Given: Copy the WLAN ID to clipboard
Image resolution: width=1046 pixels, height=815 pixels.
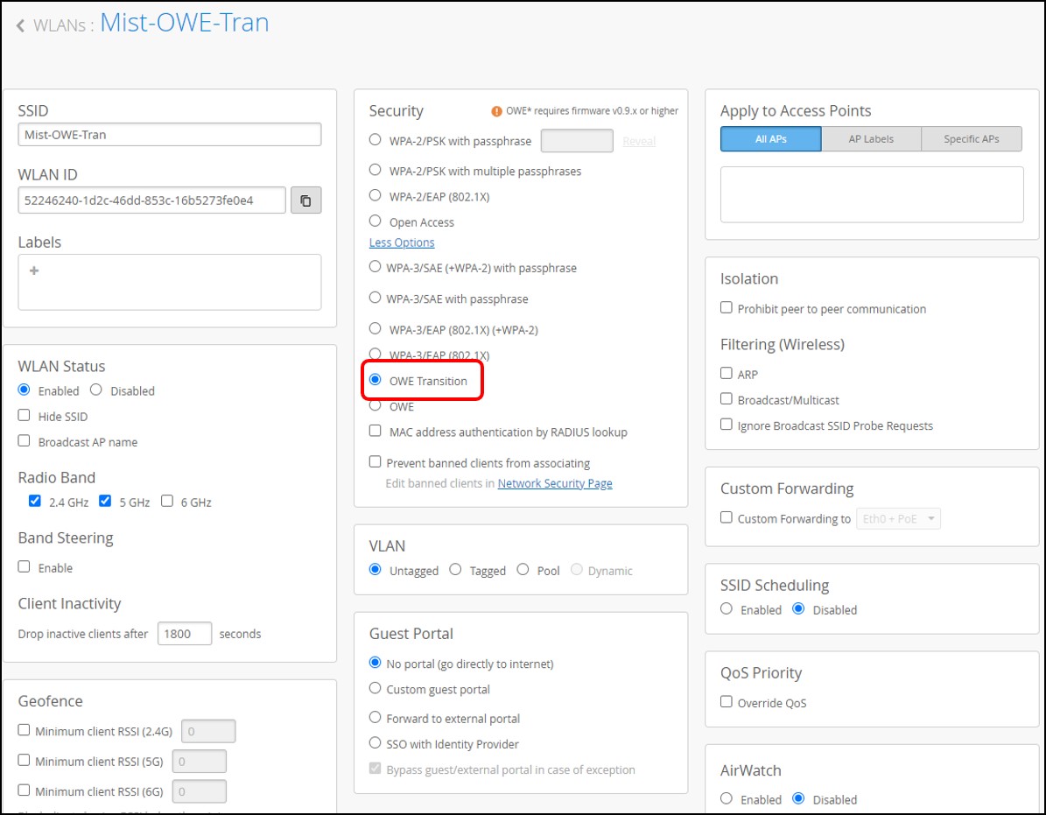Looking at the screenshot, I should (x=305, y=200).
